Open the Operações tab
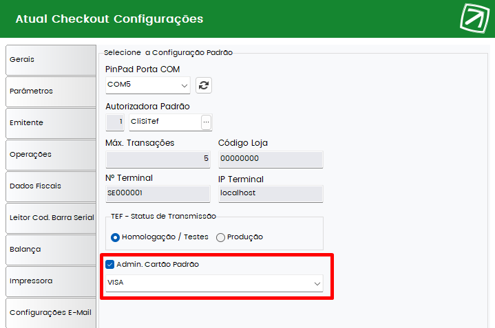The image size is (495, 328). point(51,155)
